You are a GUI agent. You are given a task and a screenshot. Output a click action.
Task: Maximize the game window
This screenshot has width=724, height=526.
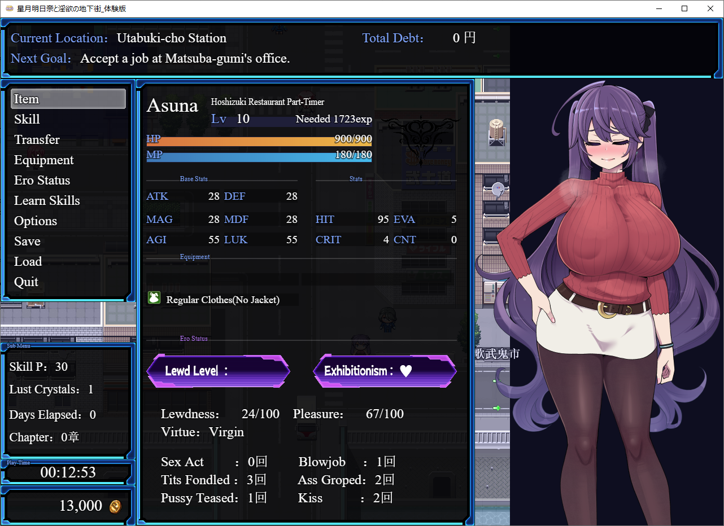point(684,8)
